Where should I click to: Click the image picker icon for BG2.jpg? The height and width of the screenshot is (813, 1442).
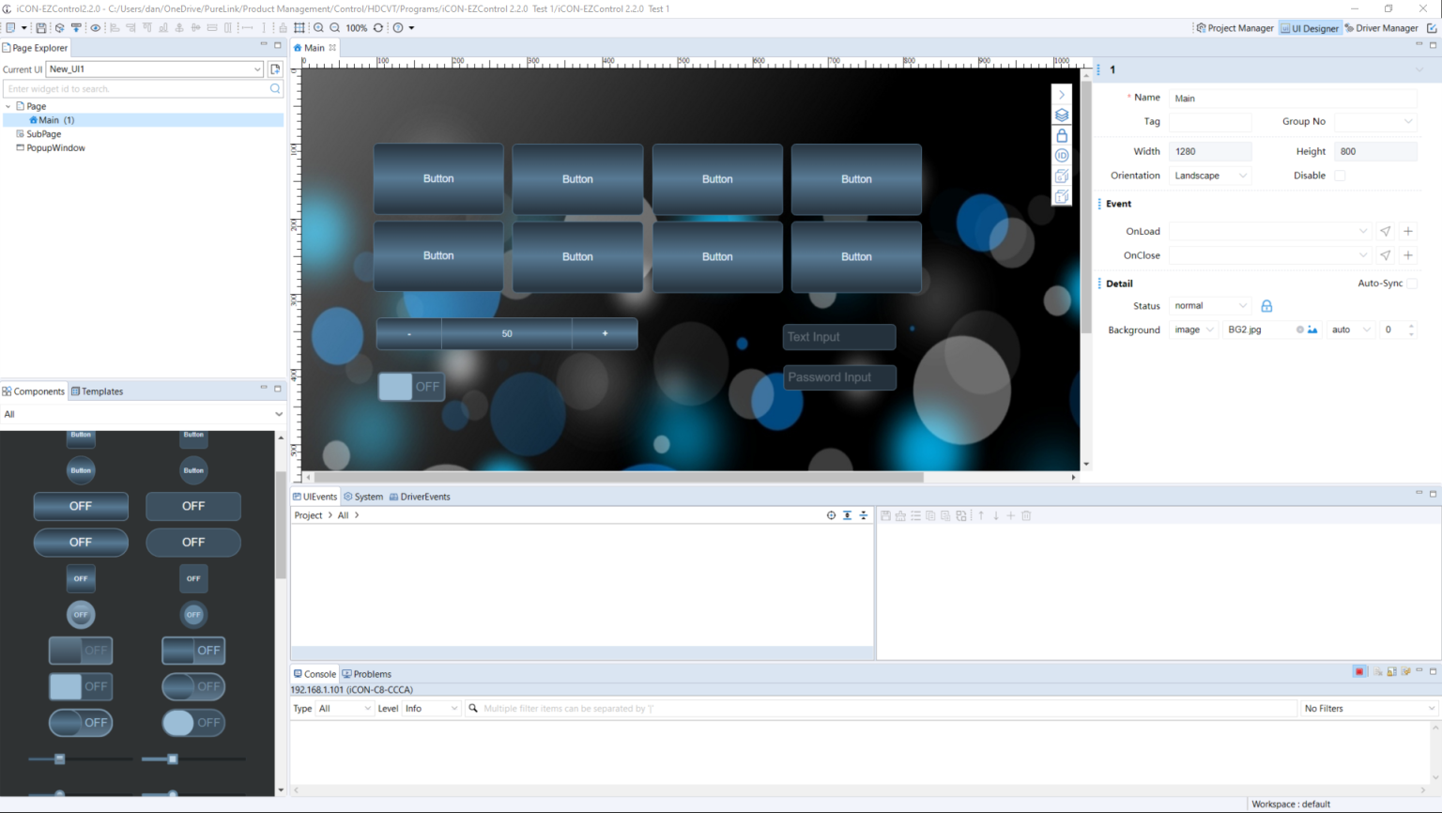click(1312, 330)
